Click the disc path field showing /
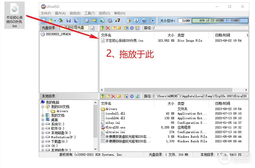 point(200,28)
